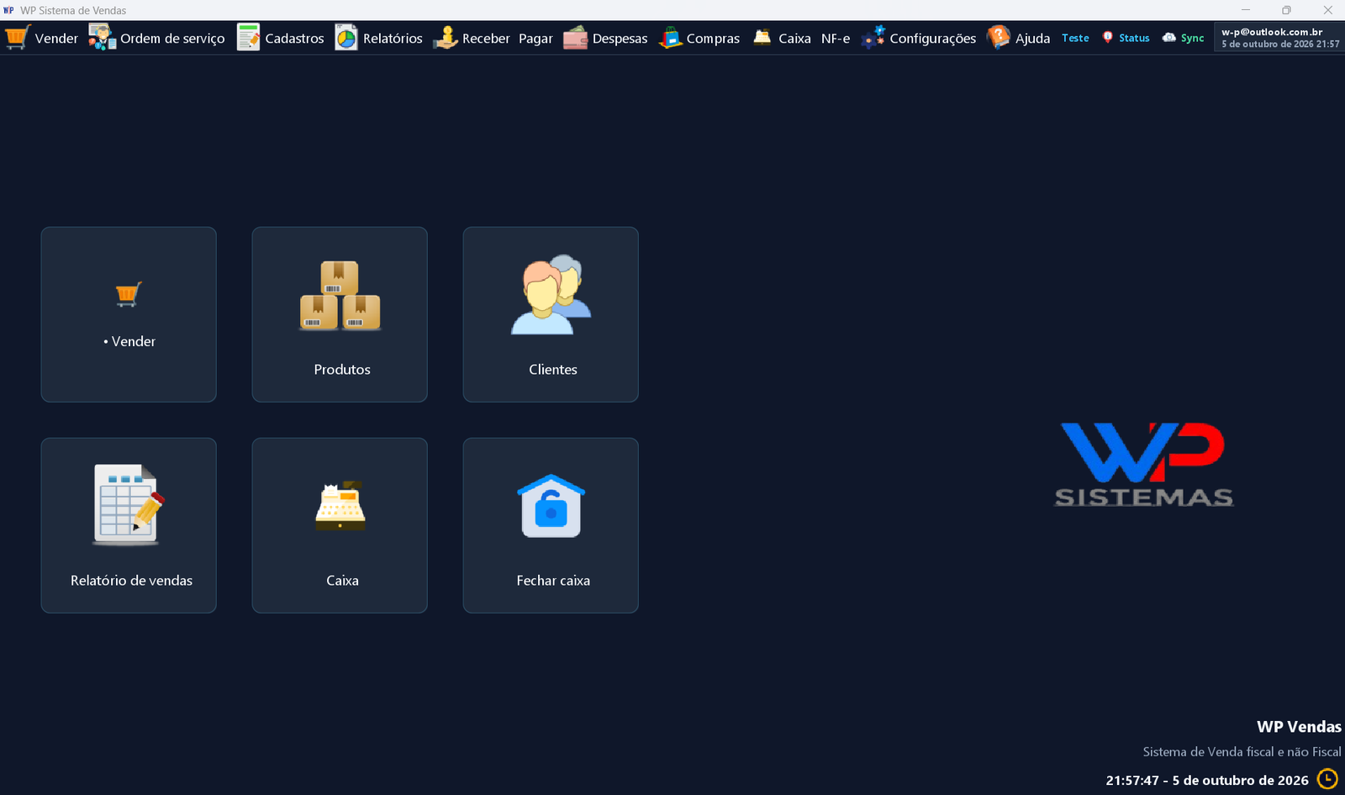Open the Pagar menu item

tap(535, 39)
